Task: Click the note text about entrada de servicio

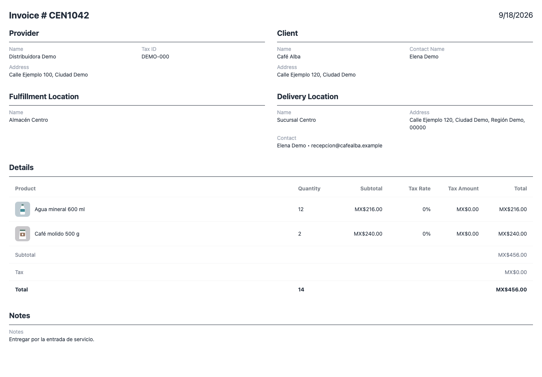Action: coord(52,339)
